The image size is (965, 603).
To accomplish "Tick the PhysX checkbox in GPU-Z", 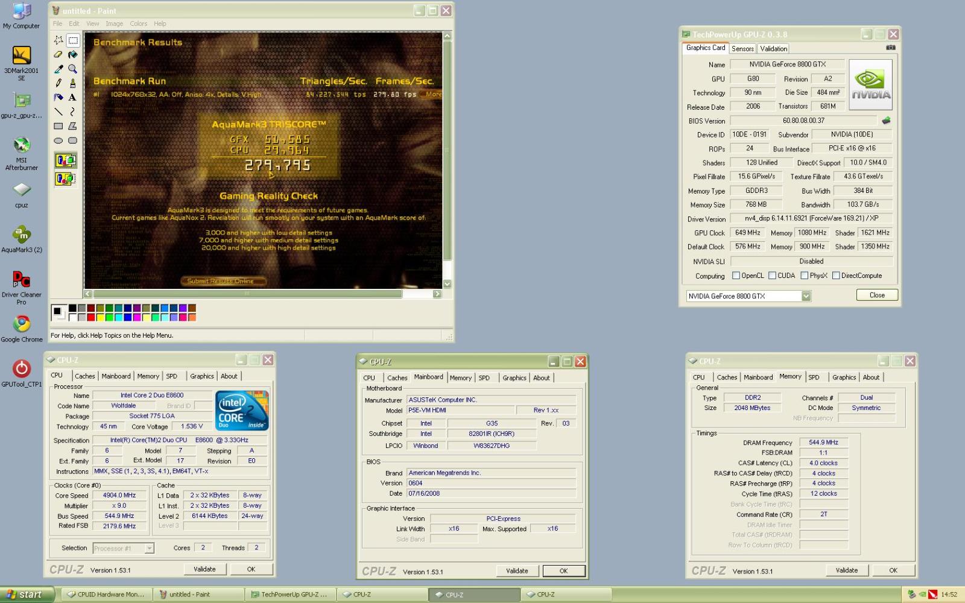I will point(805,276).
